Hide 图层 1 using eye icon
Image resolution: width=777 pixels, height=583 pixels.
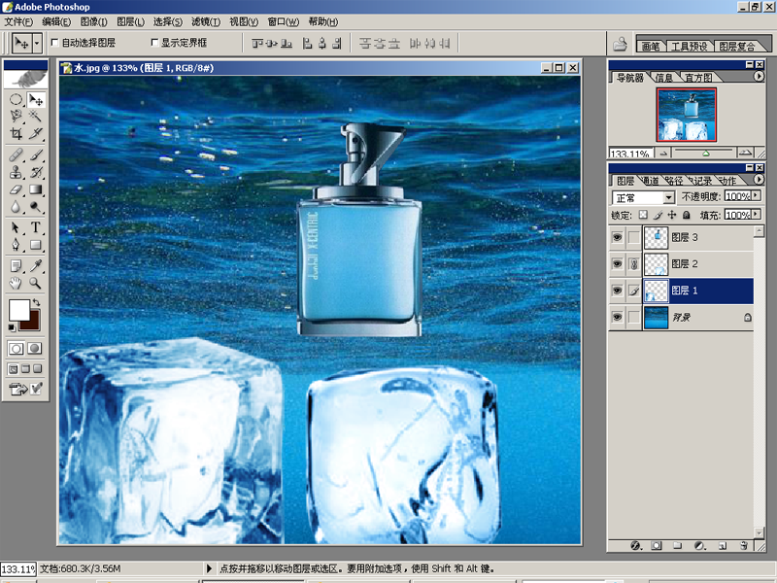click(617, 291)
